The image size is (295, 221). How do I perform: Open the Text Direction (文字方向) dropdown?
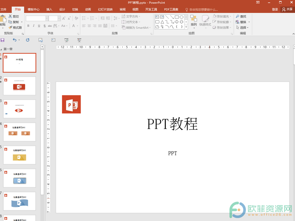click(x=131, y=16)
